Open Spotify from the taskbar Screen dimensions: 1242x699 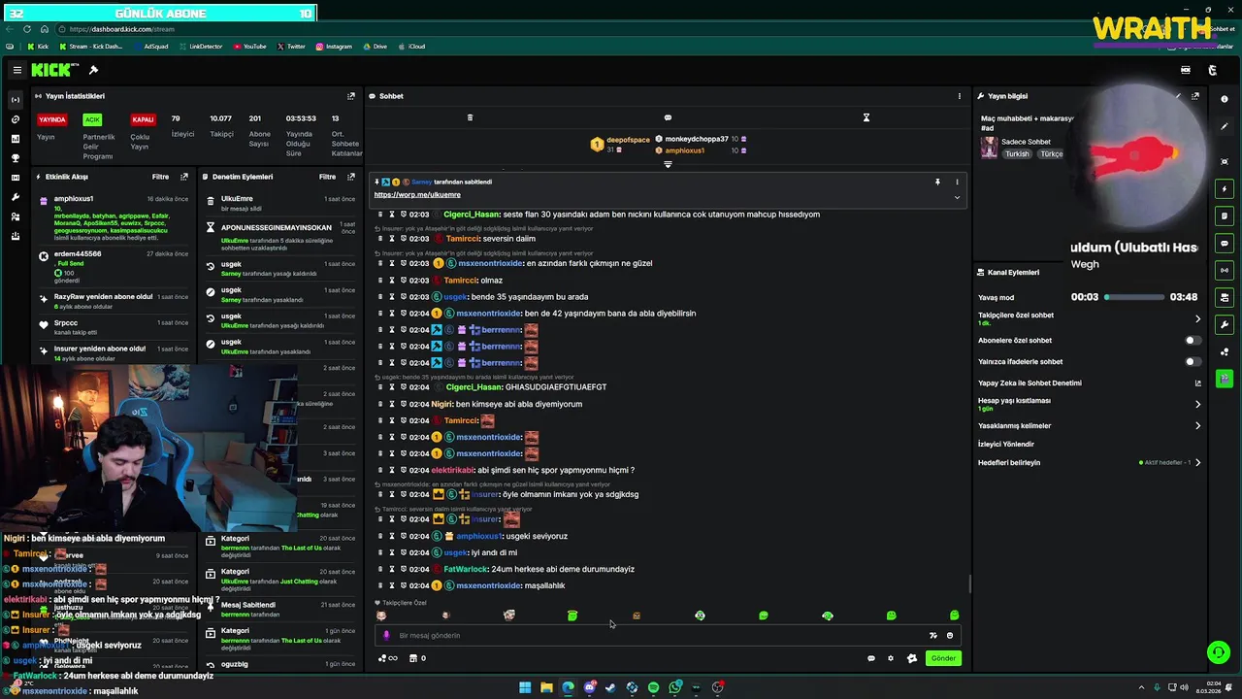653,687
